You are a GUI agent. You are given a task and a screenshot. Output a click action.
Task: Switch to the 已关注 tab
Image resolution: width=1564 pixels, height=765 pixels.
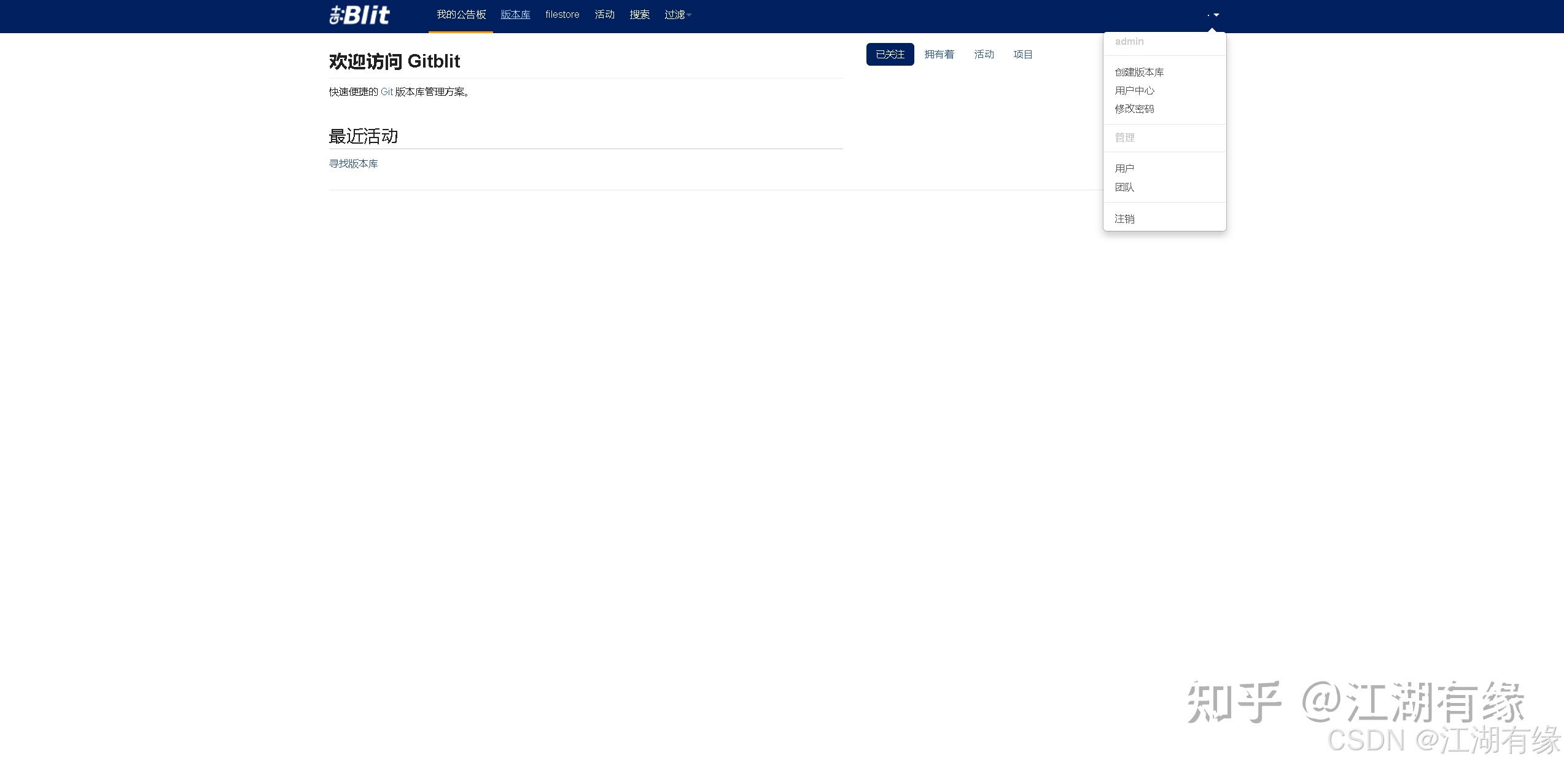pos(890,54)
